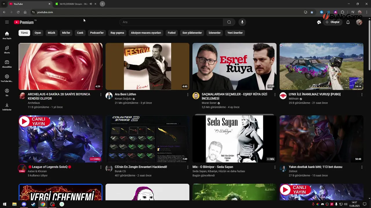Open Chrome media controls icon
371x208 pixels.
[x=353, y=12]
